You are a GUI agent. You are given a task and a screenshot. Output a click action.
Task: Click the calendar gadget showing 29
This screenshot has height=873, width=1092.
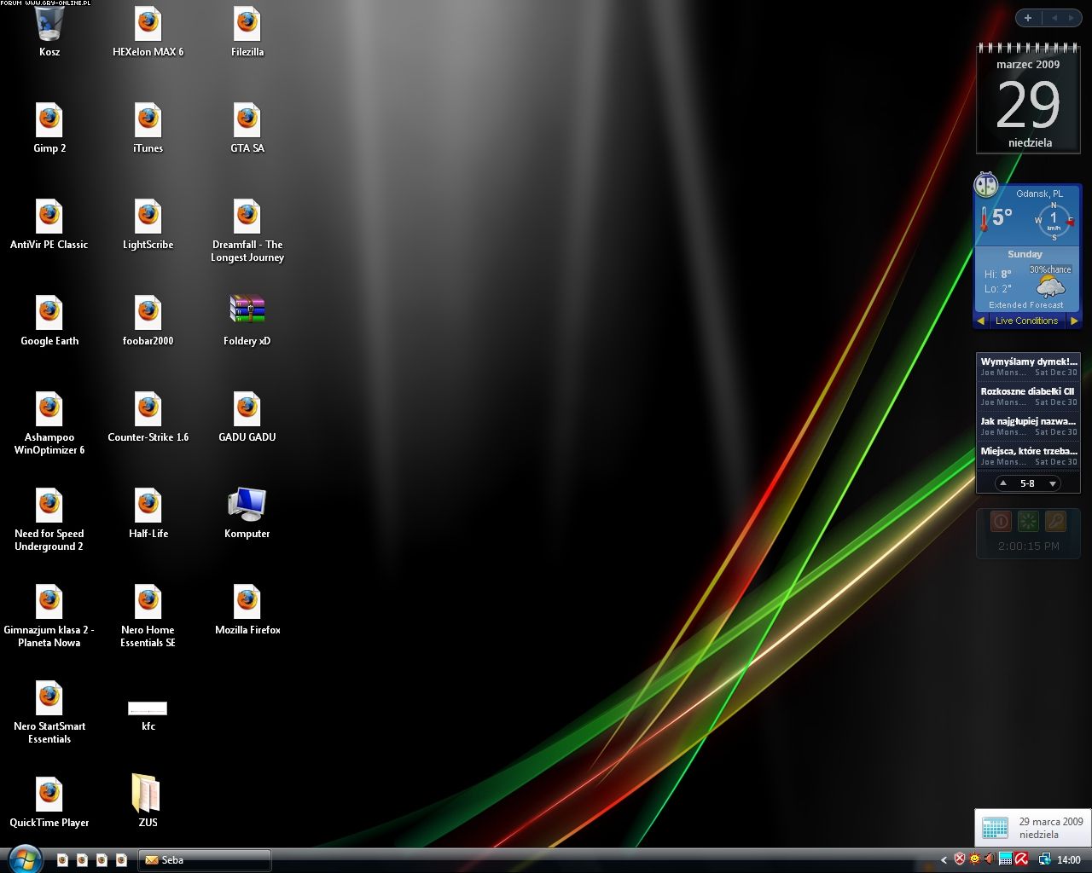click(x=1028, y=99)
